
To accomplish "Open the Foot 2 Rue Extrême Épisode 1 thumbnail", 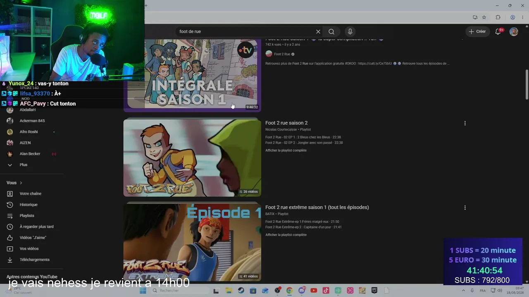I will pyautogui.click(x=192, y=243).
